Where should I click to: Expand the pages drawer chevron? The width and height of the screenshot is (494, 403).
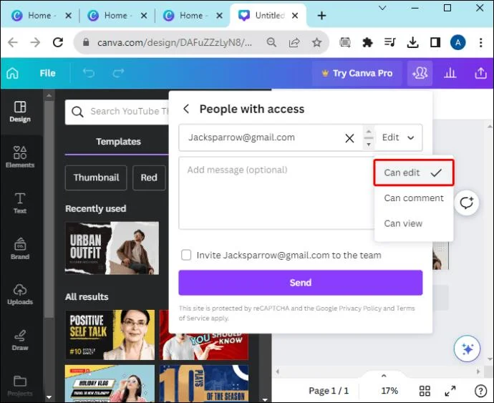(384, 376)
